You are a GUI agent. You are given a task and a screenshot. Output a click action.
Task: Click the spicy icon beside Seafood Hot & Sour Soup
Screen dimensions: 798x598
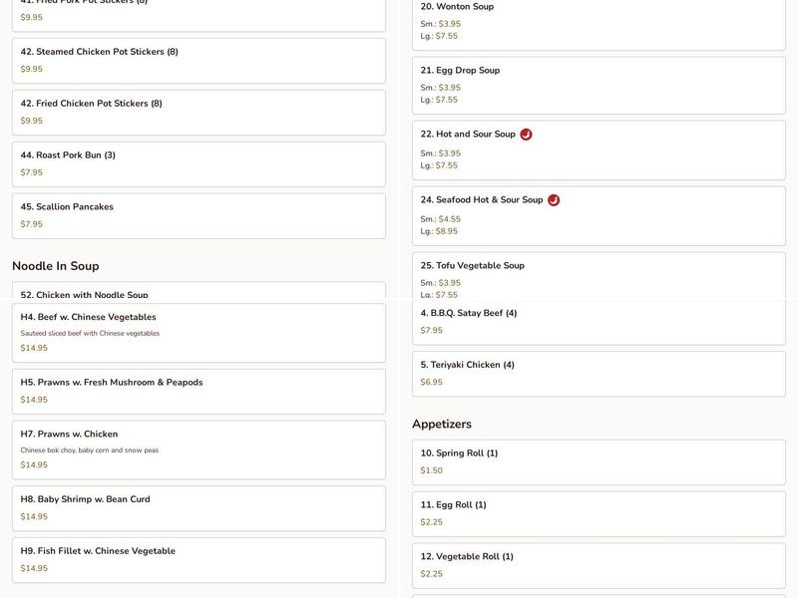pos(554,200)
